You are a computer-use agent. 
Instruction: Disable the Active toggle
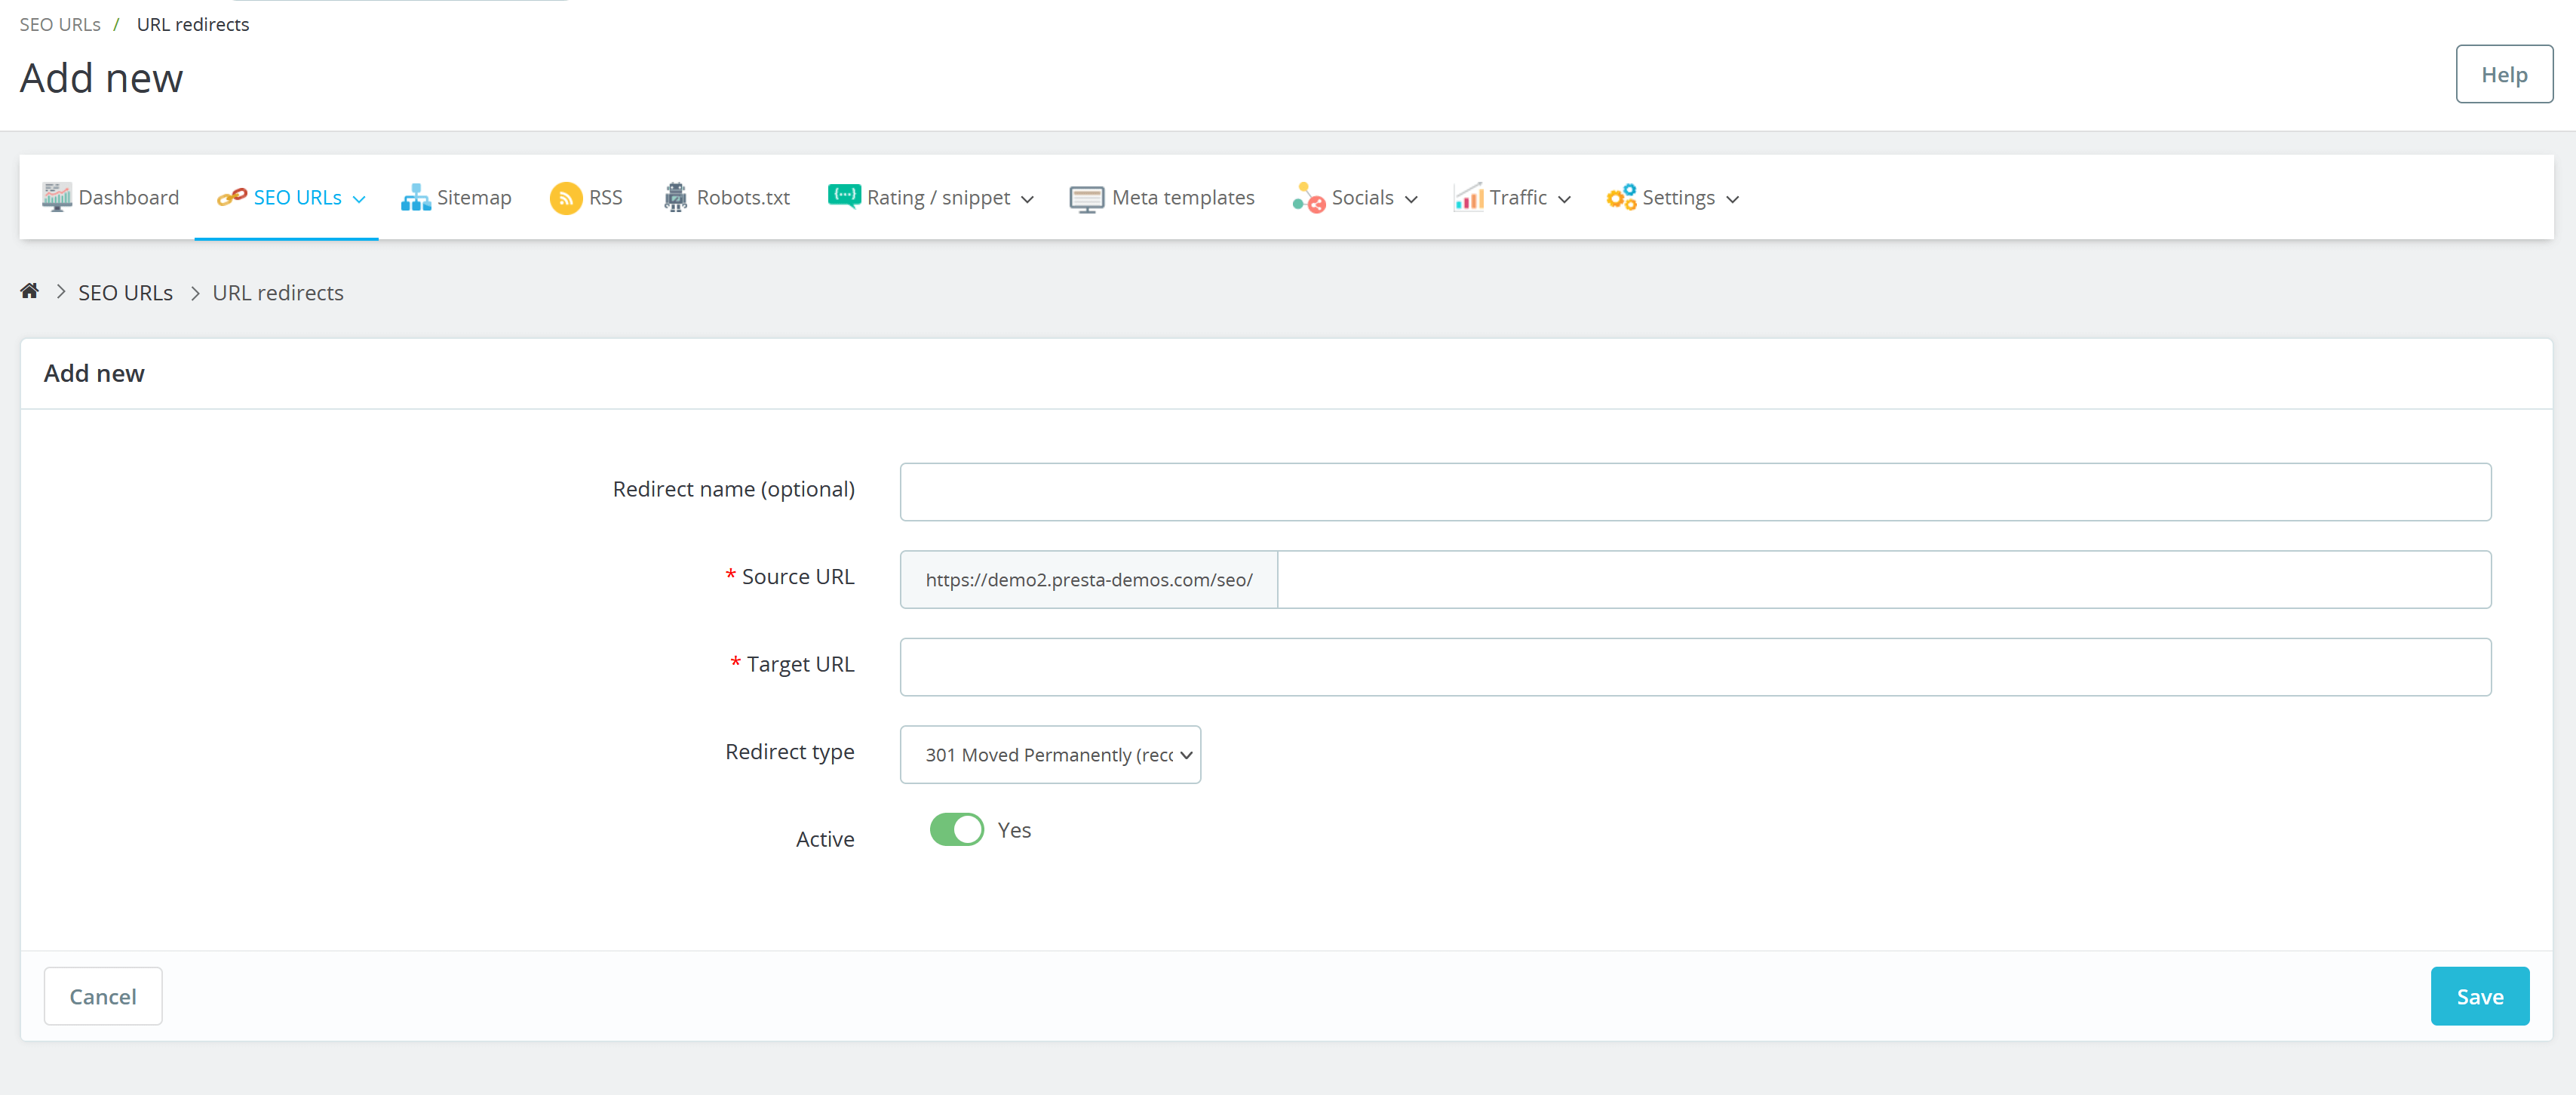pos(956,829)
